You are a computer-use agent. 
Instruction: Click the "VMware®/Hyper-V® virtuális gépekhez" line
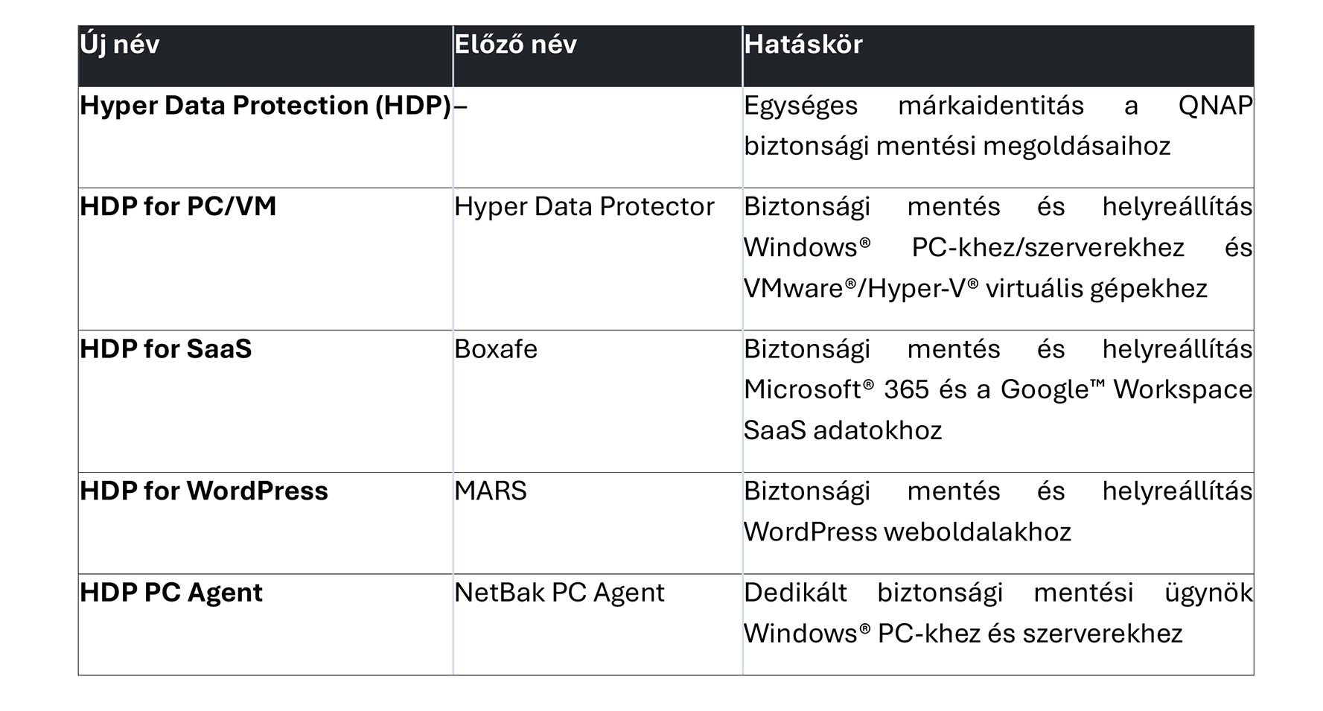(x=975, y=288)
